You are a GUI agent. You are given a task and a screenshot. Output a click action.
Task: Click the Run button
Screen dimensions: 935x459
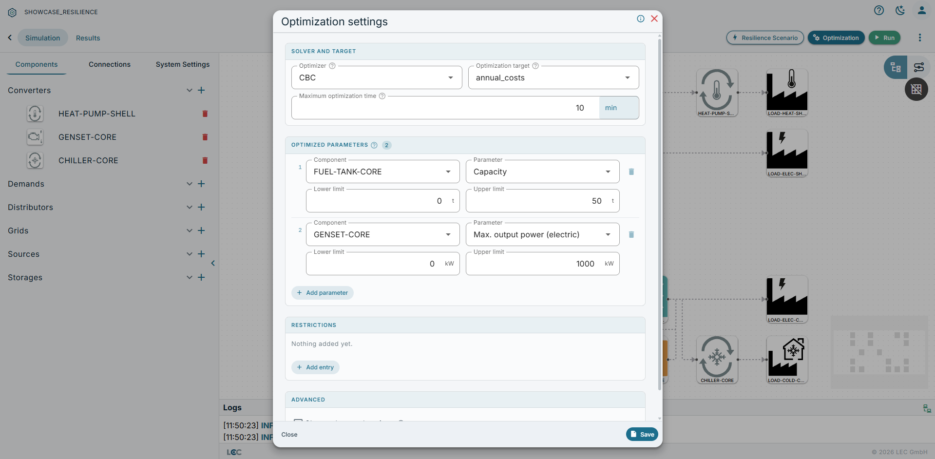pos(885,38)
